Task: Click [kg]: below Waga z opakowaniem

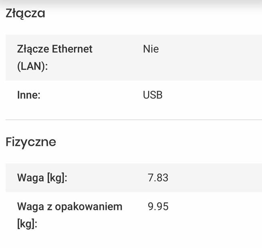Action: (27, 223)
